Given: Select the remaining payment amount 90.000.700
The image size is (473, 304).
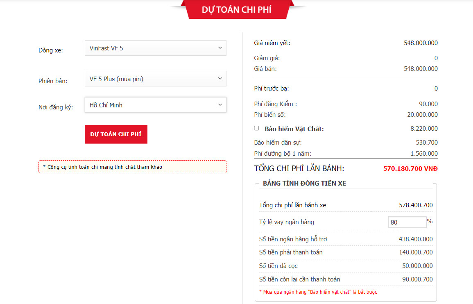Looking at the screenshot, I should [417, 279].
